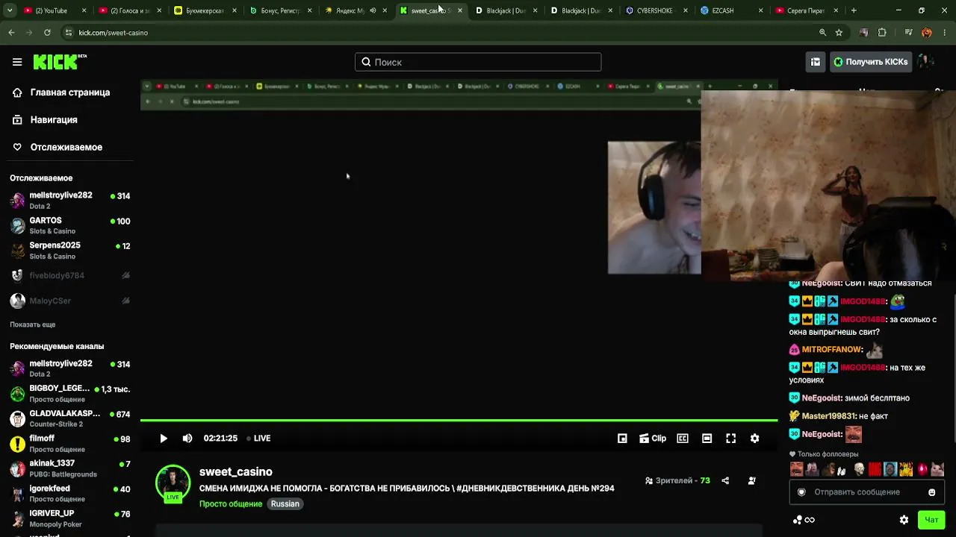956x537 pixels.
Task: Open recommended channel akinak_1337
Action: [x=69, y=468]
